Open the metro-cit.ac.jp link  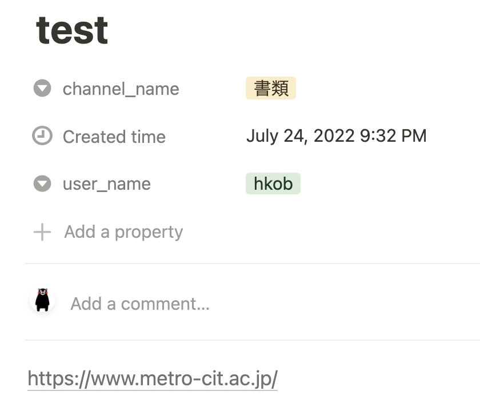pos(153,379)
